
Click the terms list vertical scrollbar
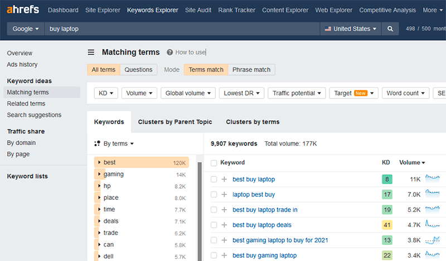pyautogui.click(x=200, y=210)
